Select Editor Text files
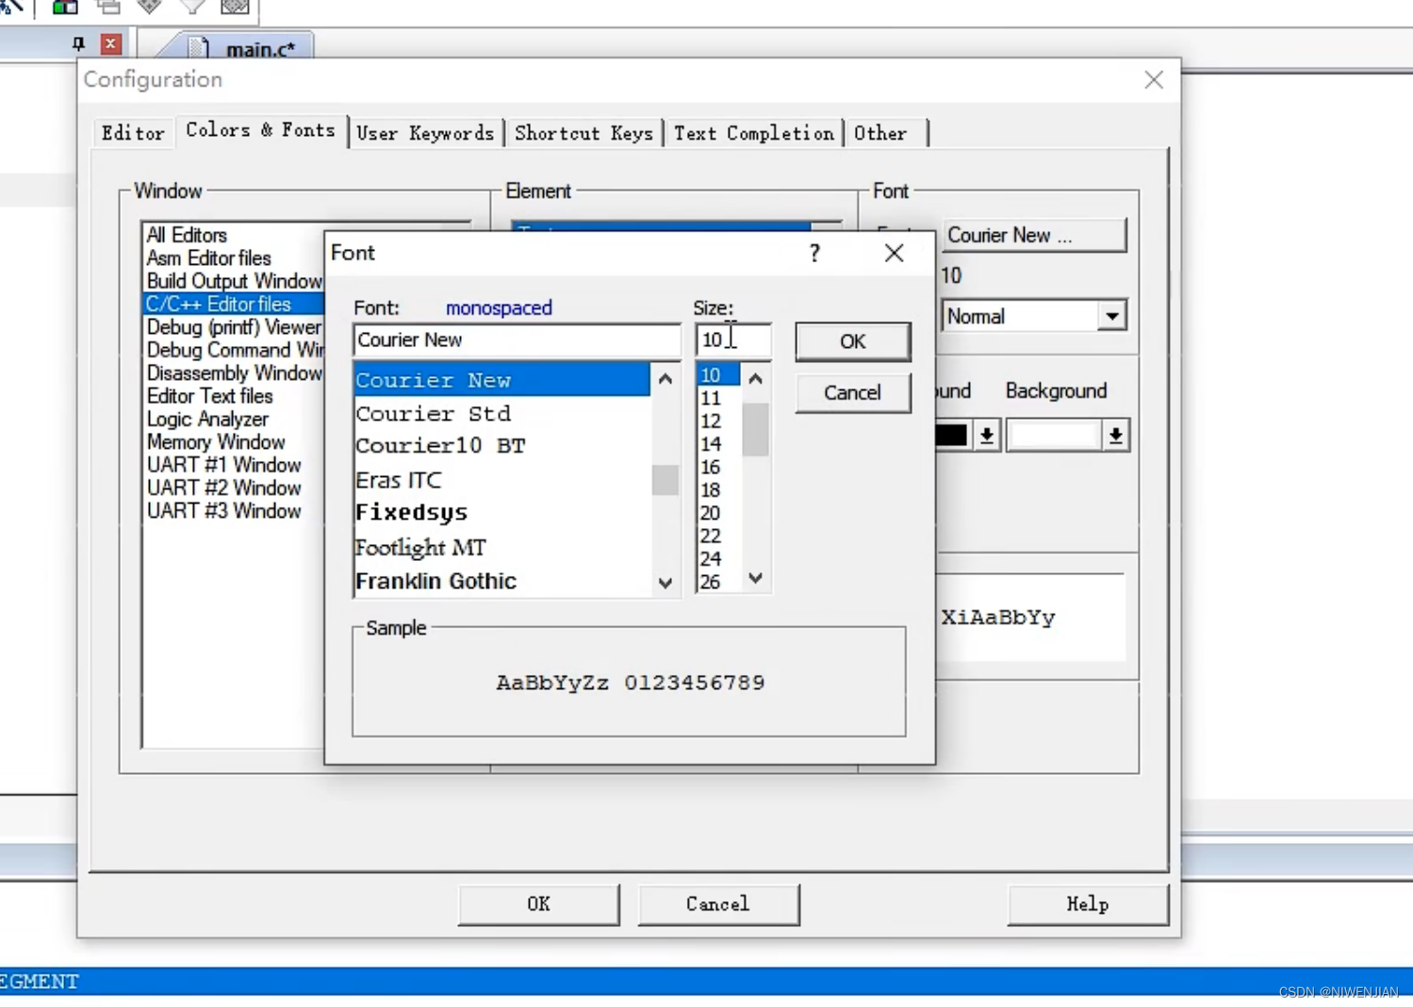Screen dimensions: 1413x1007 pyautogui.click(x=209, y=396)
